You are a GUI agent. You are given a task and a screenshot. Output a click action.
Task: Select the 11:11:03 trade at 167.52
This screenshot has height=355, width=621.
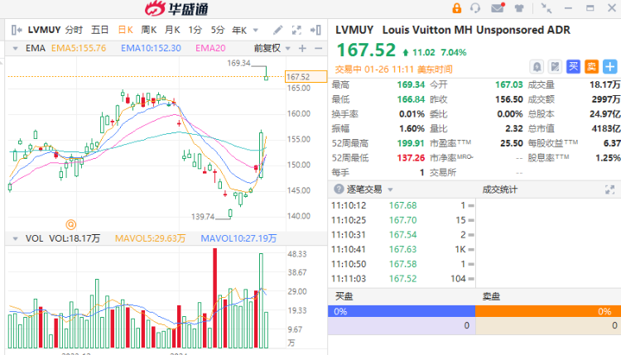[x=402, y=279]
